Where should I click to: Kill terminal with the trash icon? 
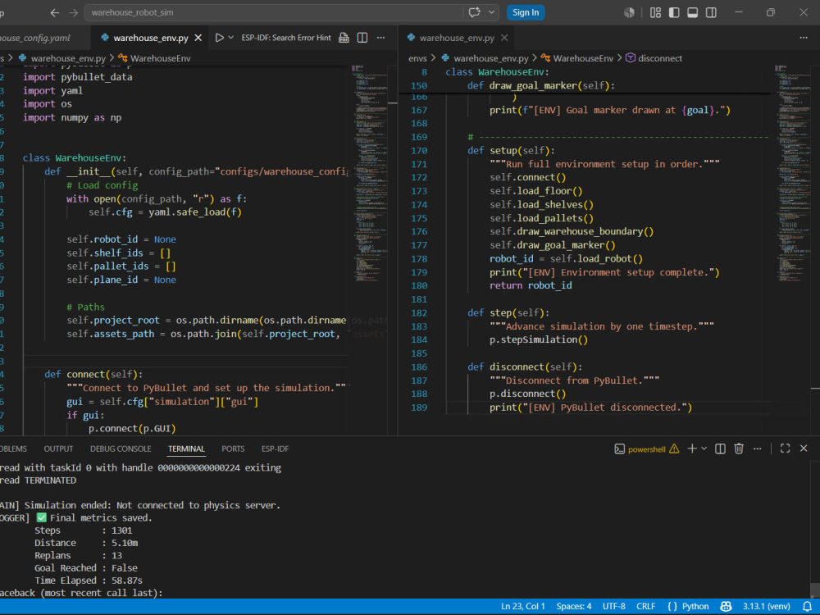tap(739, 449)
